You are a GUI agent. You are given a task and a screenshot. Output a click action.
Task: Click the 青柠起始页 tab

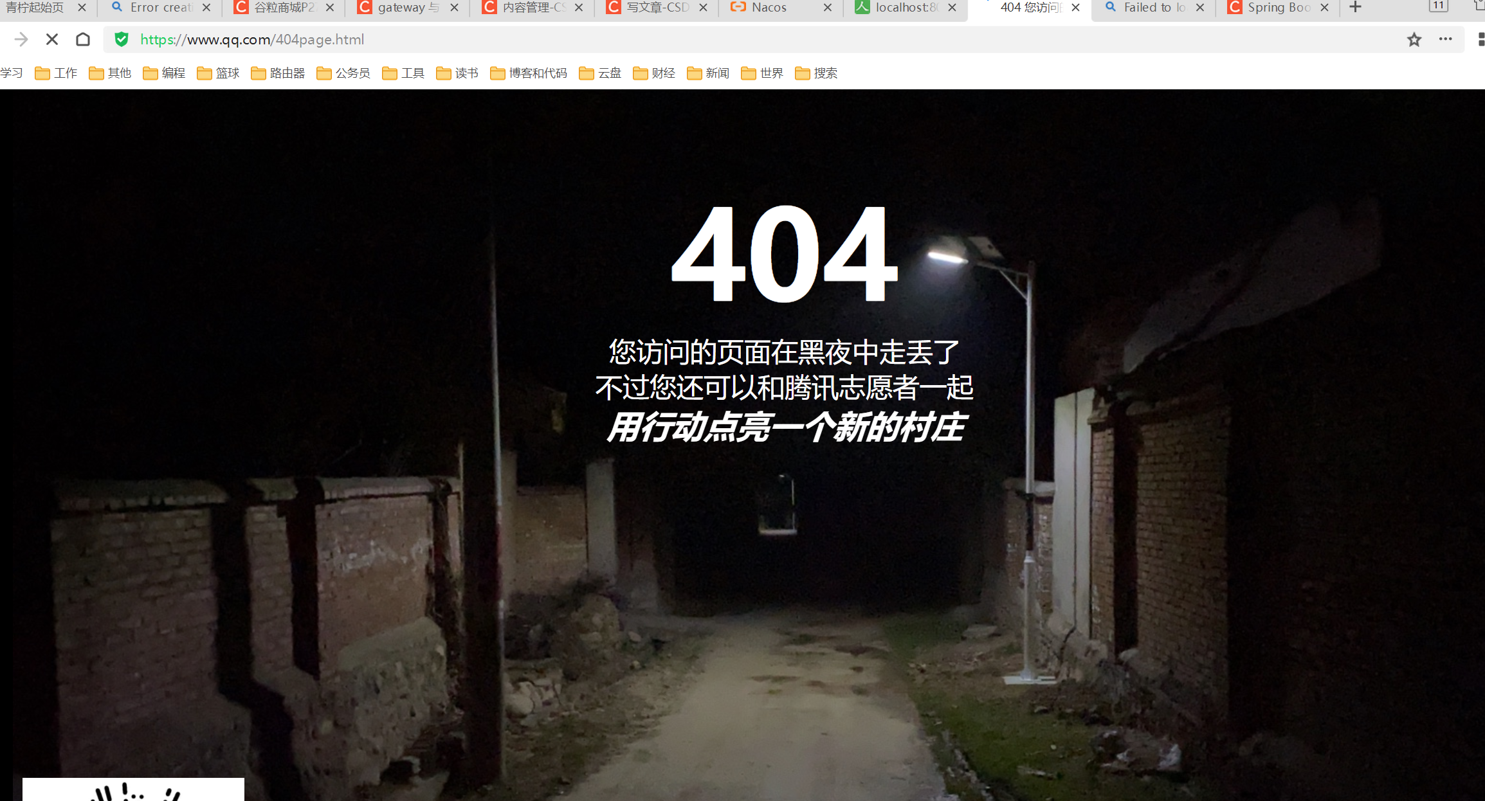(x=35, y=7)
